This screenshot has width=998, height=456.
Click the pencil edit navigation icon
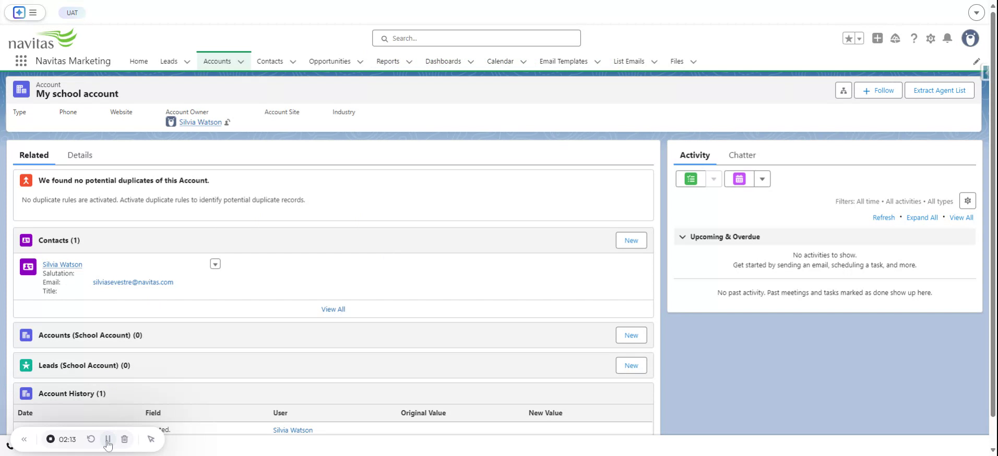click(977, 62)
